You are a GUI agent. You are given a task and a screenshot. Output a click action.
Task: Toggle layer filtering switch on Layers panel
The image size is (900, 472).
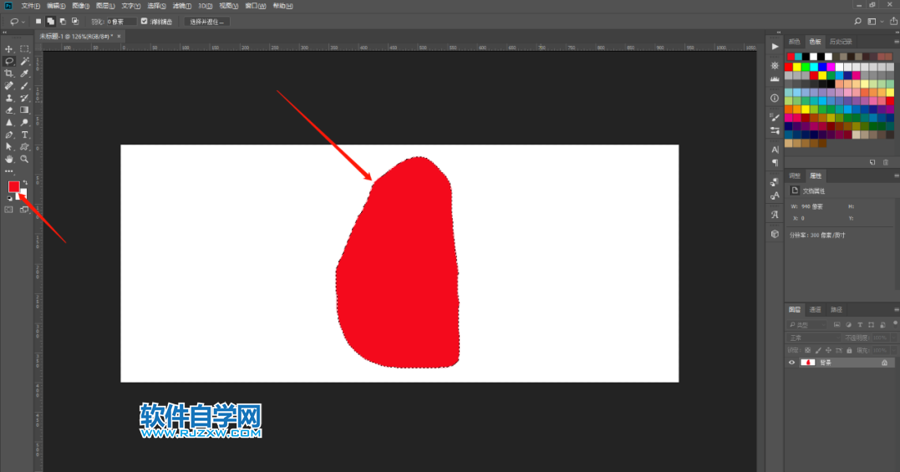coord(895,323)
